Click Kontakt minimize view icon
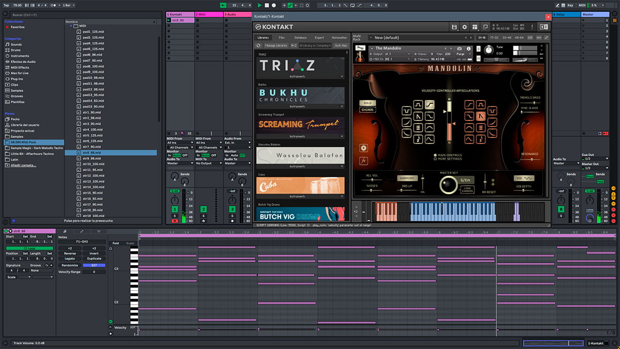Image resolution: width=620 pixels, height=349 pixels. [x=485, y=27]
